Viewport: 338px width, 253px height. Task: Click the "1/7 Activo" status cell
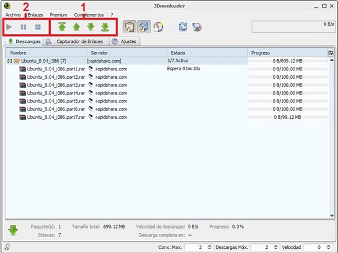(178, 61)
